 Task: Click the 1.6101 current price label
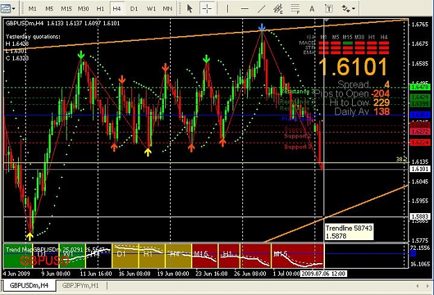click(x=419, y=169)
